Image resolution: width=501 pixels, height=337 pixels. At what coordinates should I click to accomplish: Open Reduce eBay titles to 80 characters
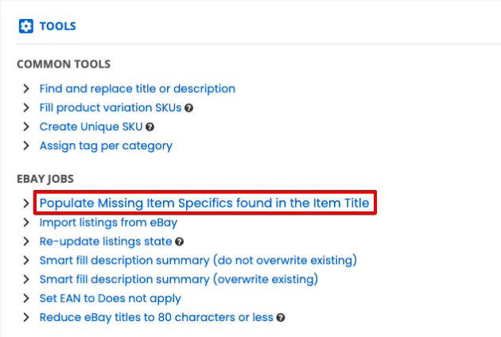click(157, 317)
